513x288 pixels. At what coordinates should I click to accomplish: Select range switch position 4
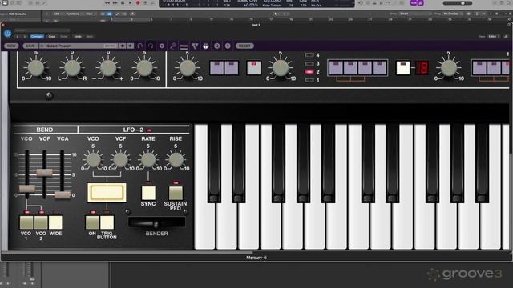[x=309, y=55]
